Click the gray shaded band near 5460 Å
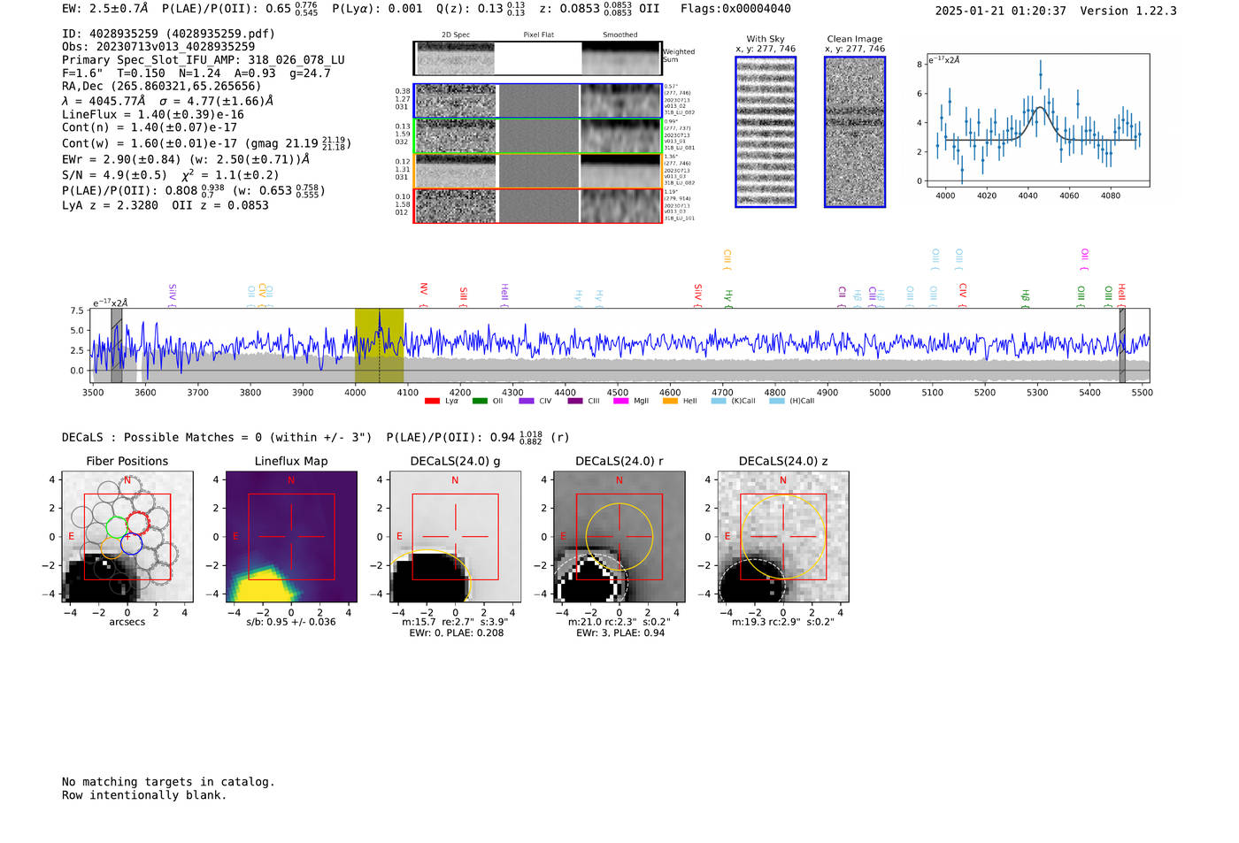 tap(1121, 345)
